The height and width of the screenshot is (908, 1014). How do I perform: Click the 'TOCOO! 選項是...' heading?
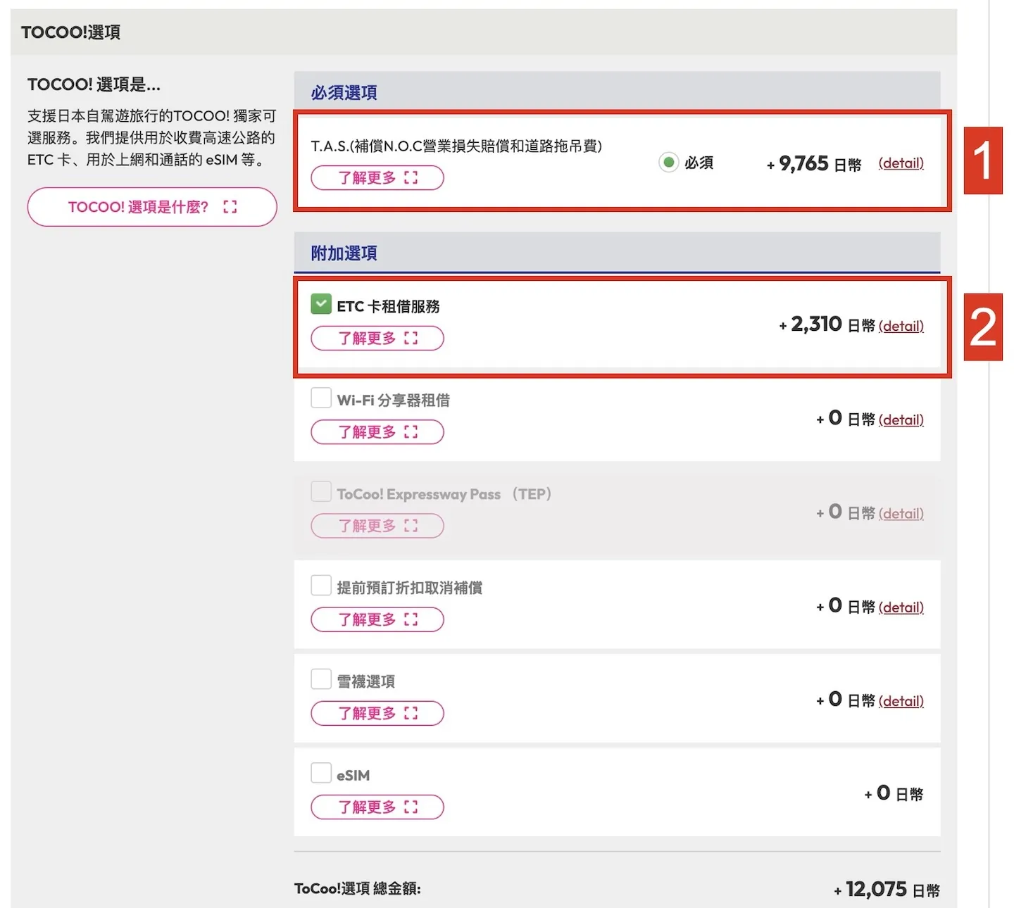[x=94, y=84]
